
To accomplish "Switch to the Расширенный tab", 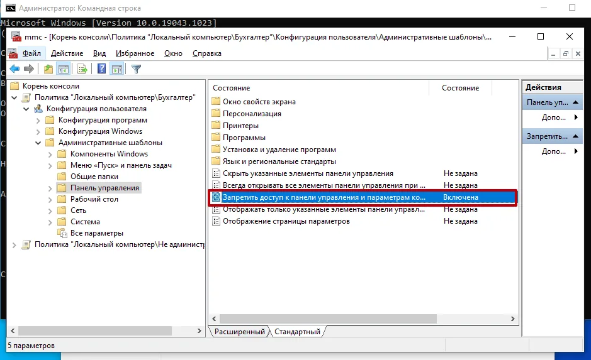I will [239, 332].
